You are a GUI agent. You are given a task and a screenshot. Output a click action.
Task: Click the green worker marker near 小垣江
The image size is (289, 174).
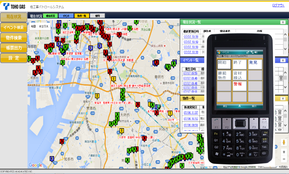click(127, 160)
